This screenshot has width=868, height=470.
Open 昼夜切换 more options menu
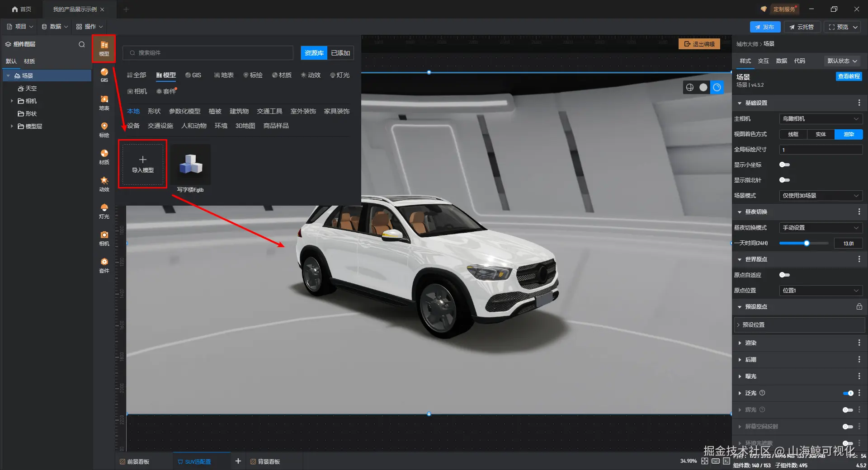click(x=859, y=211)
